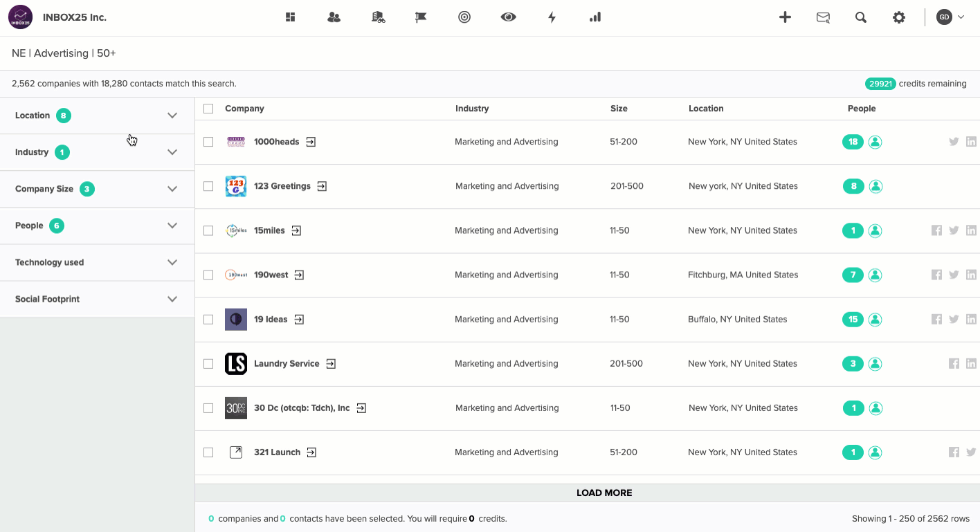Expand the Location filter chevron
The width and height of the screenshot is (980, 532).
click(x=172, y=116)
